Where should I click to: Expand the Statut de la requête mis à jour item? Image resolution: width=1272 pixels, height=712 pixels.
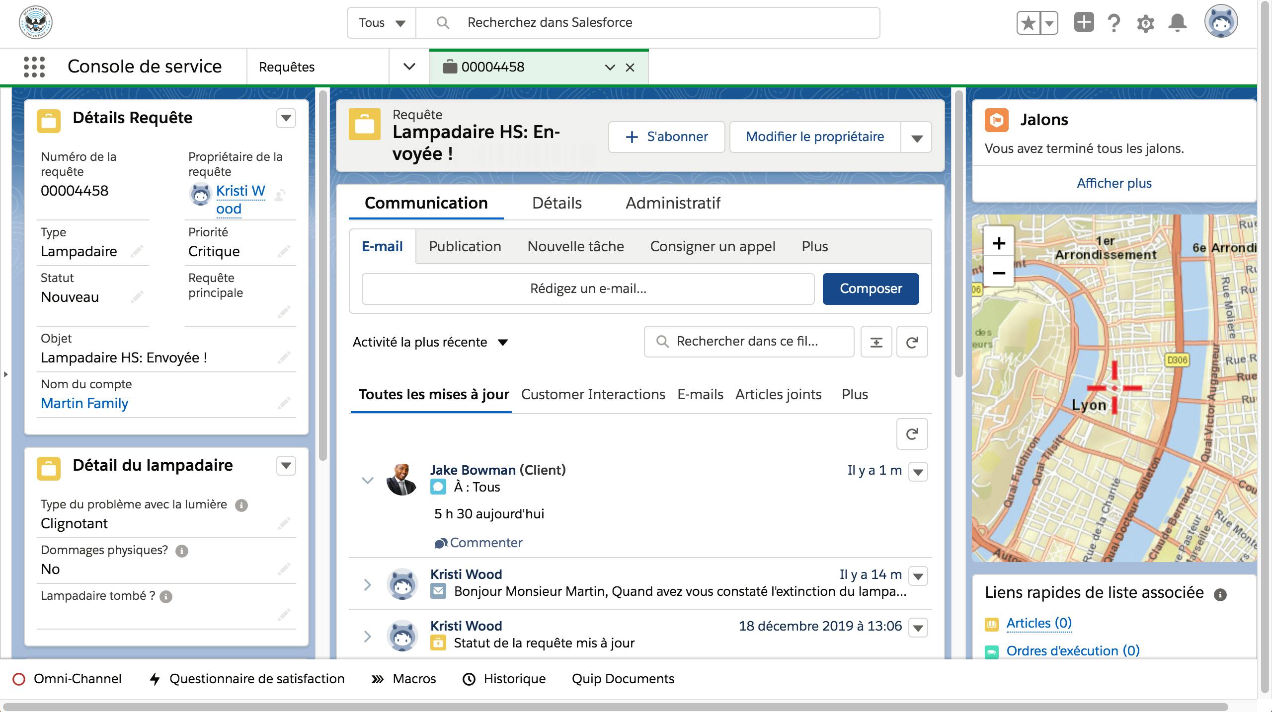click(x=367, y=636)
